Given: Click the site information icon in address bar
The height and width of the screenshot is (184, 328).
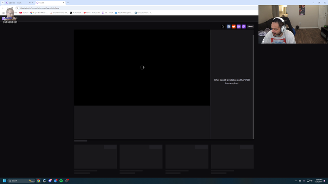Looking at the screenshot, I should click(17, 8).
